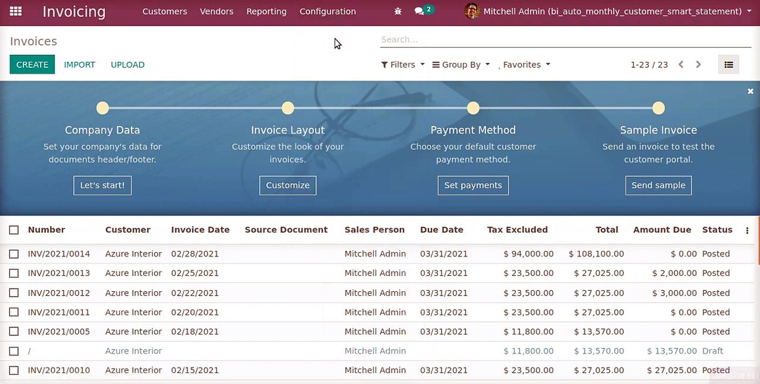This screenshot has height=384, width=760.
Task: Expand the Filters dropdown
Action: pos(403,65)
